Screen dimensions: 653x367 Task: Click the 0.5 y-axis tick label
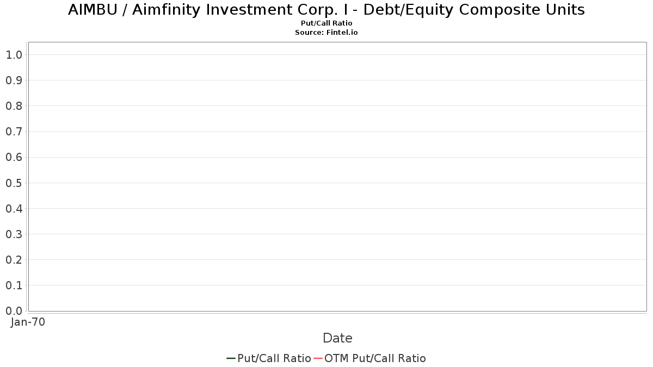tap(14, 183)
